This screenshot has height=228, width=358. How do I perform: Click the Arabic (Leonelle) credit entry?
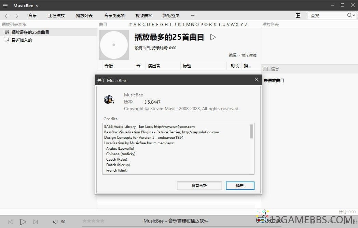click(120, 148)
